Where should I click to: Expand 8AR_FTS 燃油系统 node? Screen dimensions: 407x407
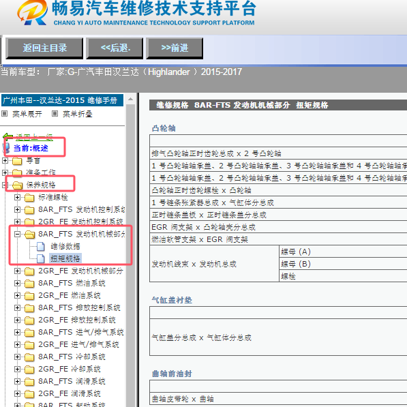point(17,284)
